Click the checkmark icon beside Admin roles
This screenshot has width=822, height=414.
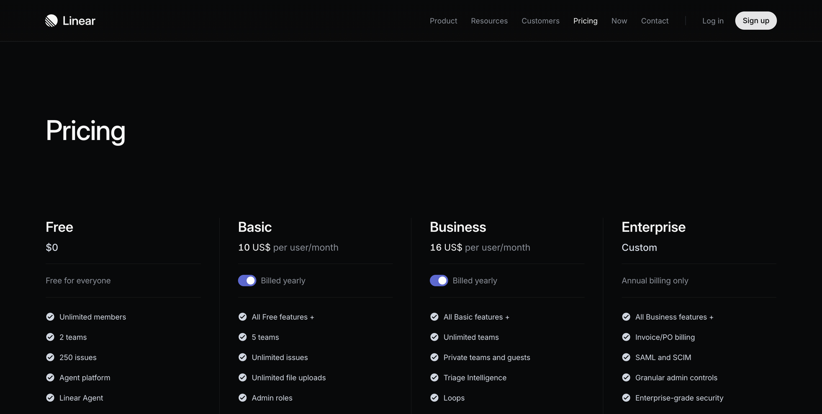coord(242,398)
